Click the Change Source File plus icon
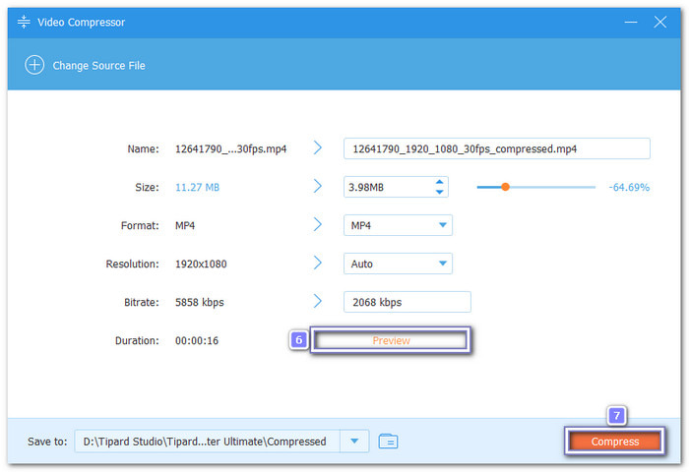This screenshot has height=472, width=689. click(34, 66)
